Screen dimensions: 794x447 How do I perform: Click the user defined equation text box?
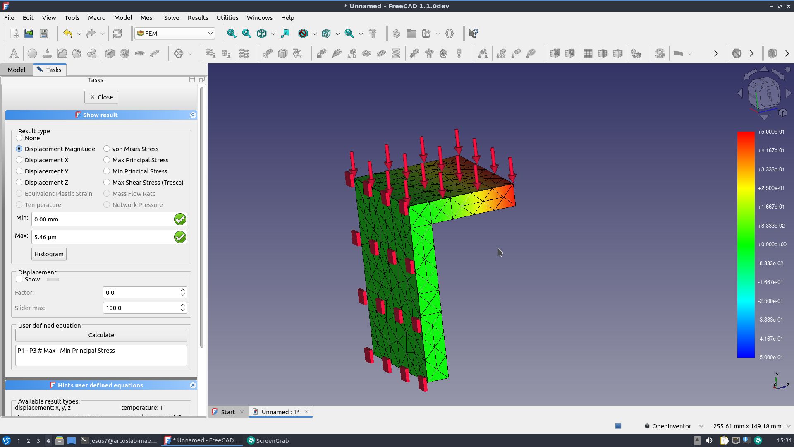click(101, 356)
